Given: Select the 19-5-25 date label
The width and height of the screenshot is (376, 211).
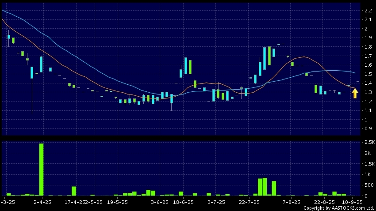Looking at the screenshot, I should point(117,202).
